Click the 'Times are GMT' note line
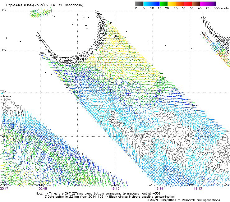 (x=98, y=194)
